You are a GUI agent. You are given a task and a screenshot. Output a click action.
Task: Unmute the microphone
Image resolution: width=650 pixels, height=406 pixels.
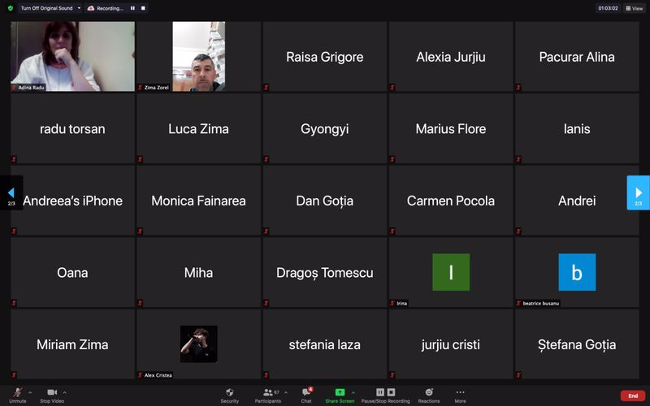click(x=17, y=393)
